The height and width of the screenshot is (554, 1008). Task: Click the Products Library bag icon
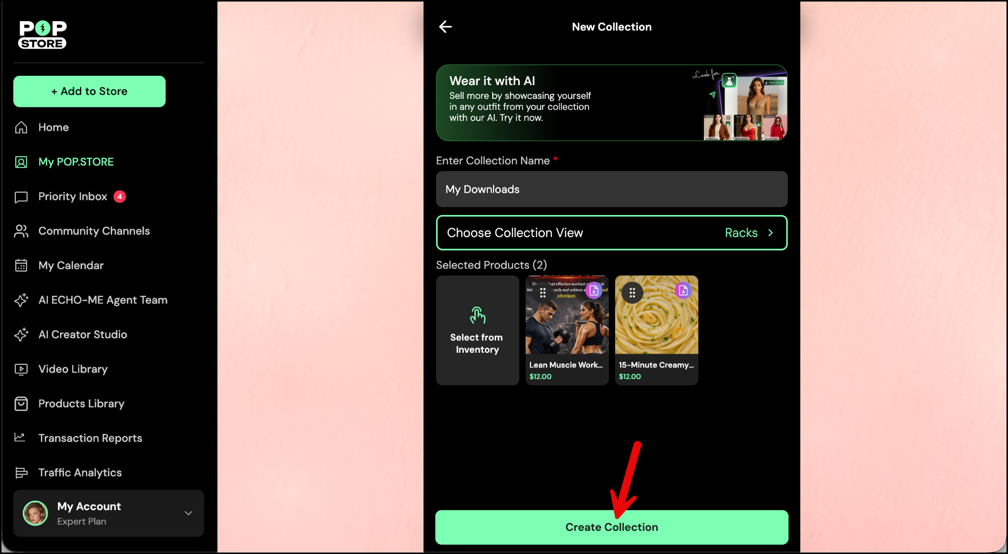[x=21, y=403]
